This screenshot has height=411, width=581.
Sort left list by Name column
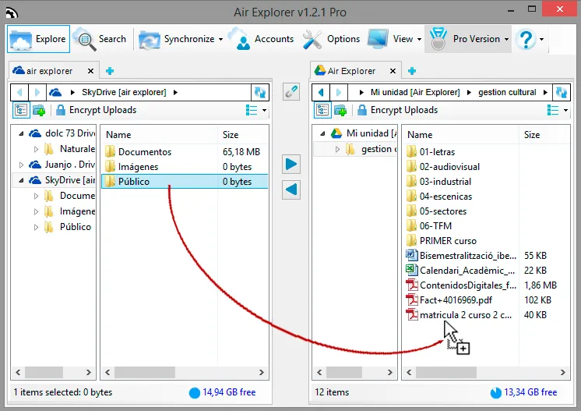tap(160, 135)
